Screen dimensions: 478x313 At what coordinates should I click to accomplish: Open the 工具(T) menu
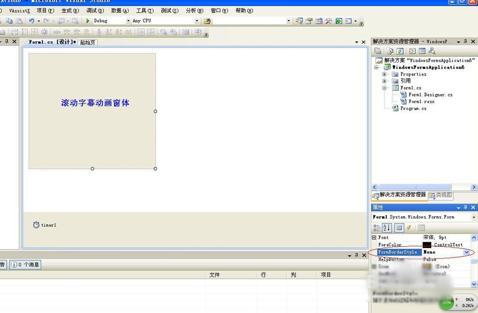144,10
